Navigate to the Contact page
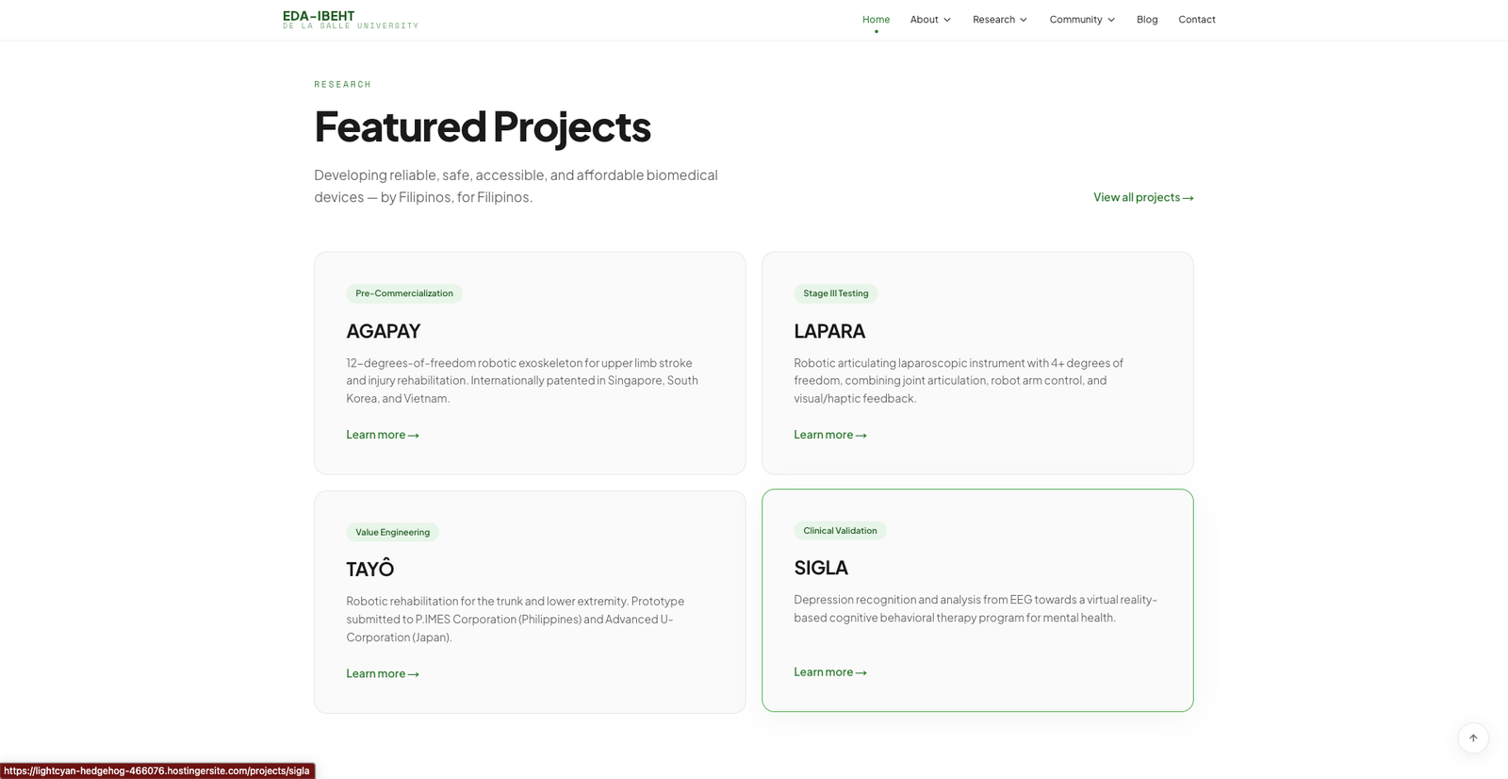The width and height of the screenshot is (1508, 779). [1196, 20]
